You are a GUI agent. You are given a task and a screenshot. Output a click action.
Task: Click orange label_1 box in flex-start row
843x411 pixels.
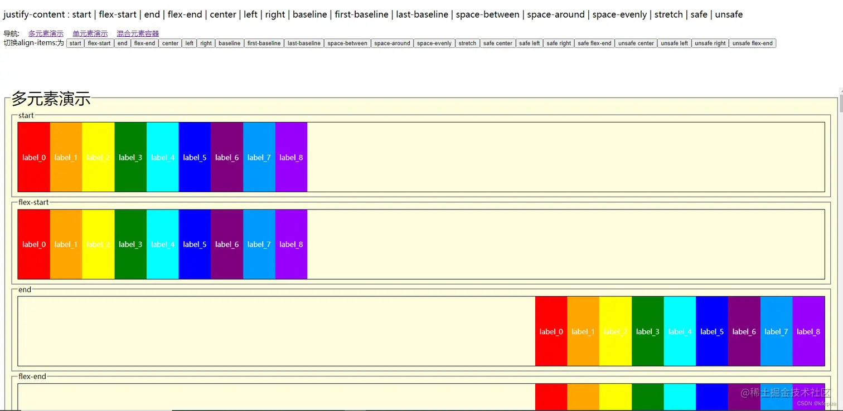tap(66, 244)
